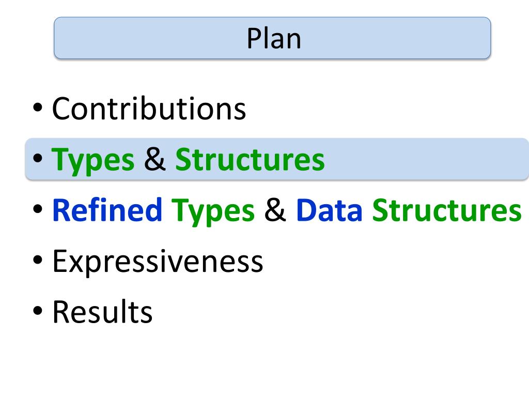Viewport: 529px width, 397px height.
Task: Click the blue word Data
Action: click(329, 210)
